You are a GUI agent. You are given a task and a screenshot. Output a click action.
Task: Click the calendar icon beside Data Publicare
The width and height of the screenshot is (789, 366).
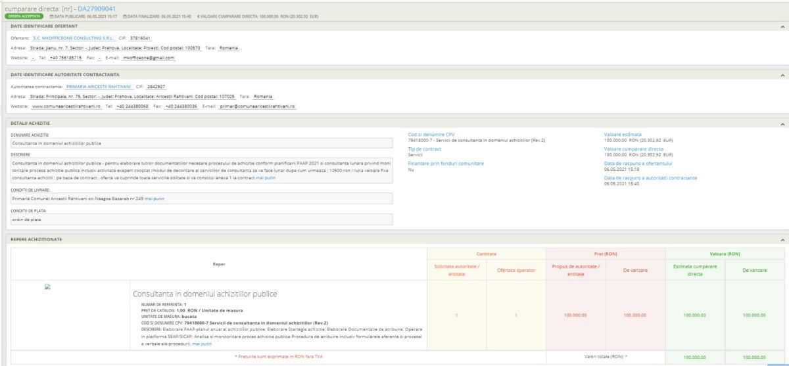[51, 16]
